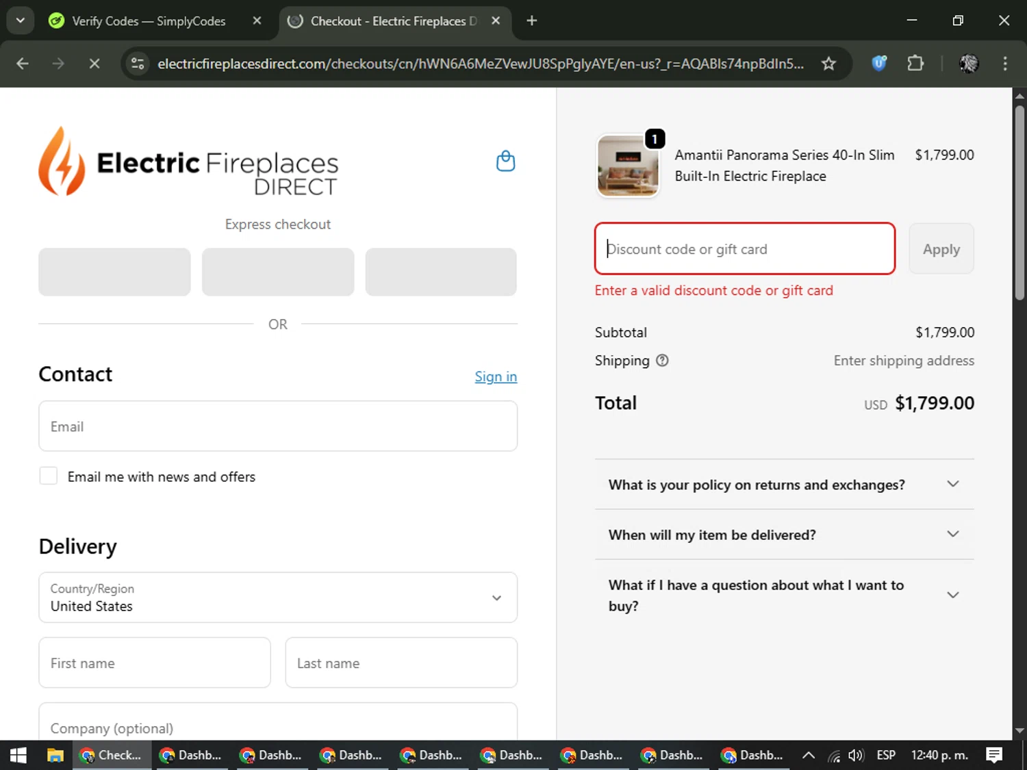Open File Explorer from taskbar
Viewport: 1027px width, 770px height.
[x=55, y=755]
